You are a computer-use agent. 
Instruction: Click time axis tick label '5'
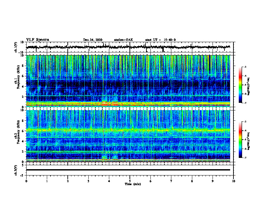[x=130, y=181]
